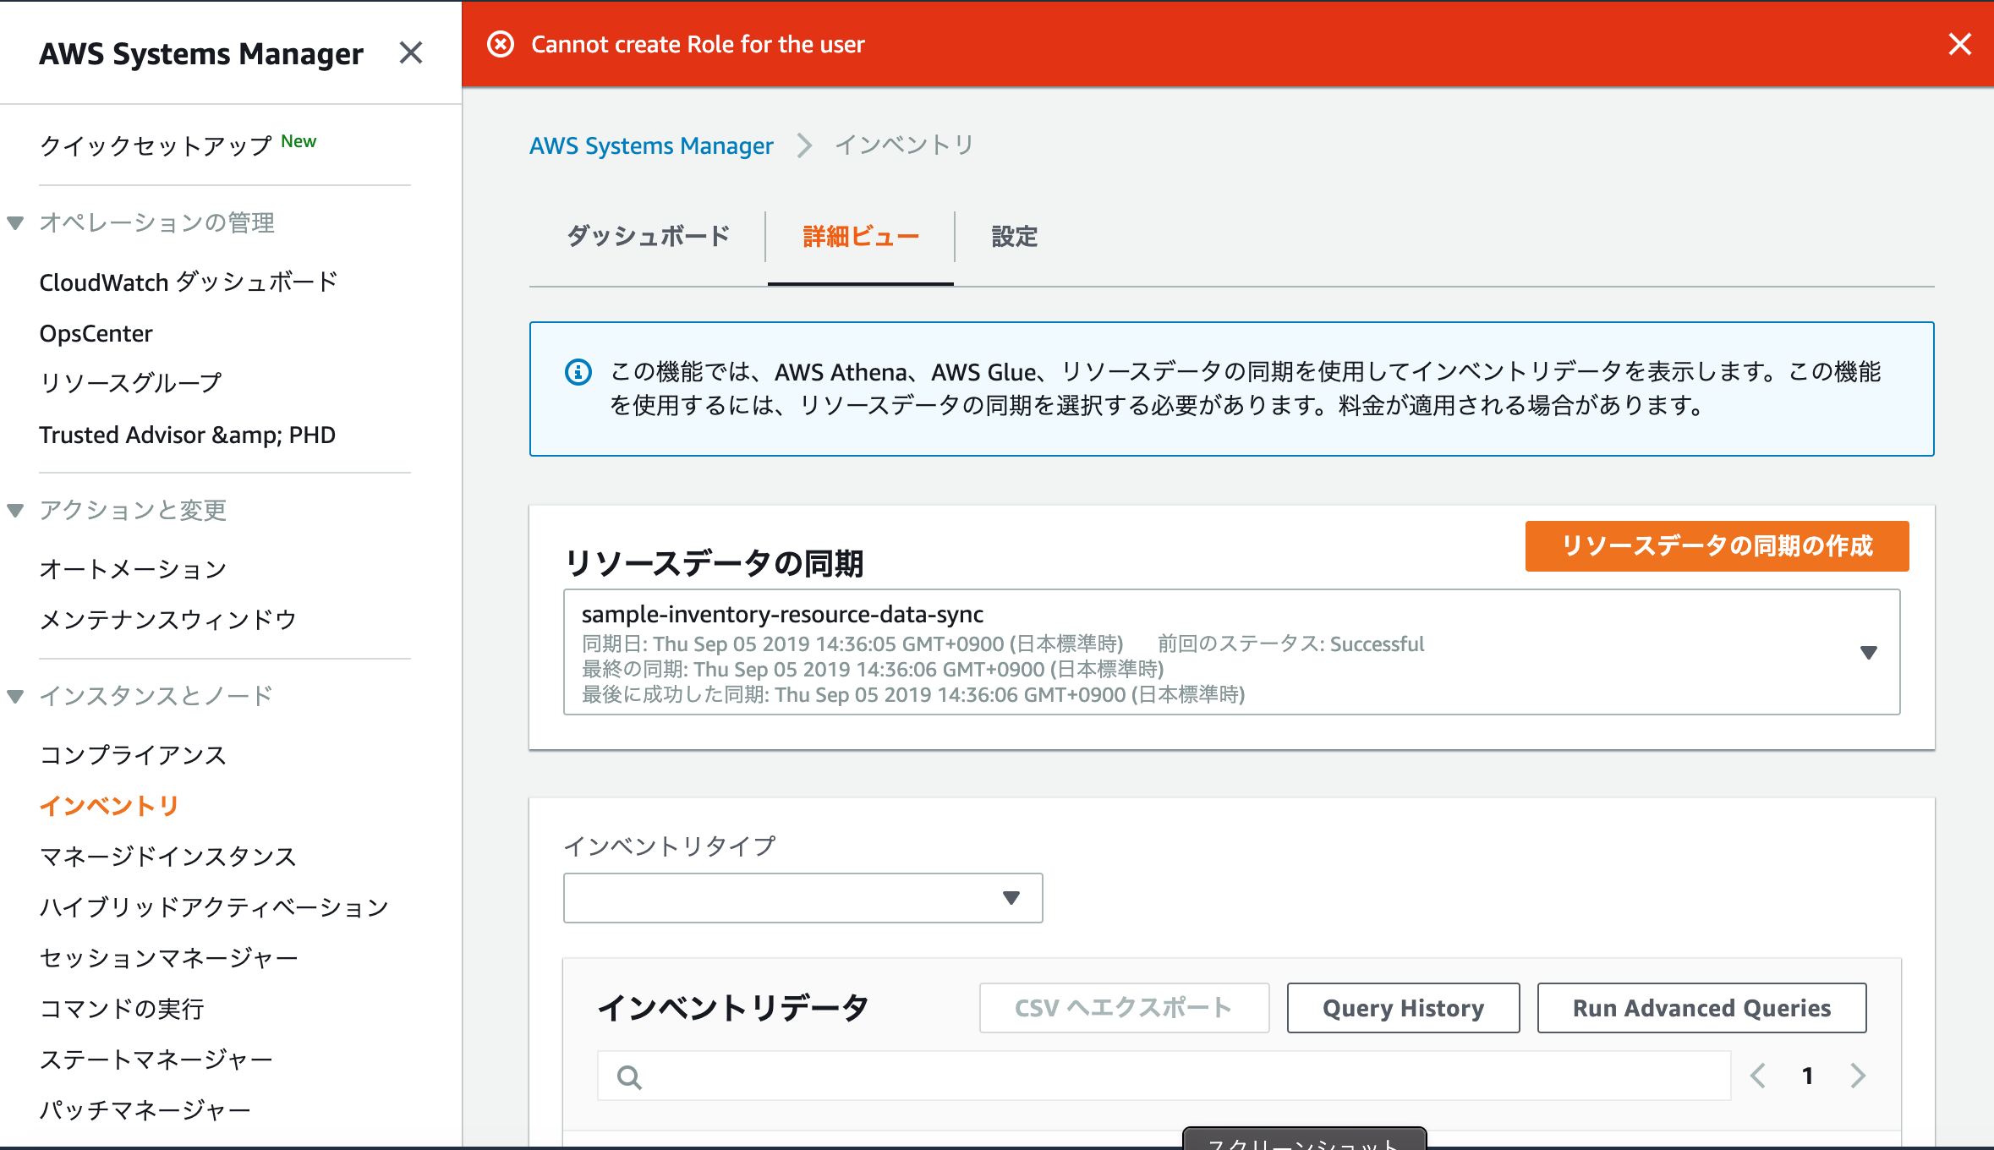
Task: Click the info icon in the blue notice box
Action: pos(574,371)
